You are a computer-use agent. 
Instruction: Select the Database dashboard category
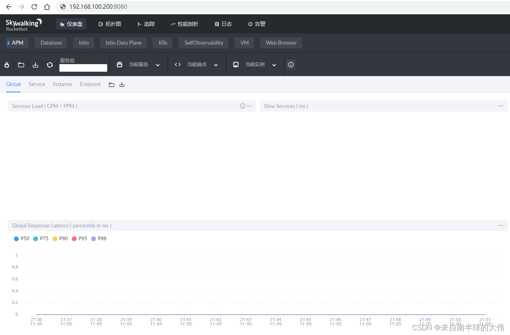[x=51, y=43]
